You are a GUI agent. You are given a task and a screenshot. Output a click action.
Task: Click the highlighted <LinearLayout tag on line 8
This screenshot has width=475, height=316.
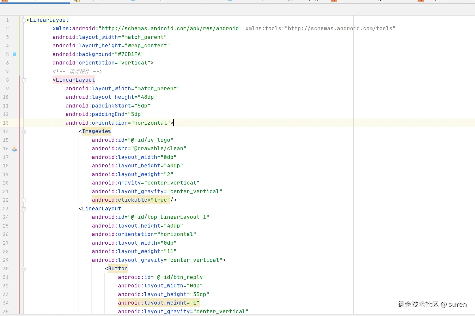point(74,80)
